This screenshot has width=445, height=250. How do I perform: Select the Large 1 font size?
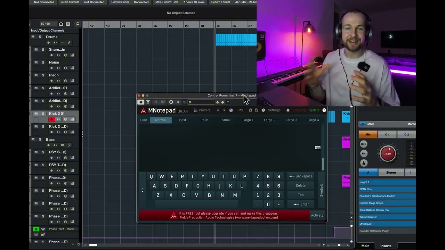click(248, 120)
